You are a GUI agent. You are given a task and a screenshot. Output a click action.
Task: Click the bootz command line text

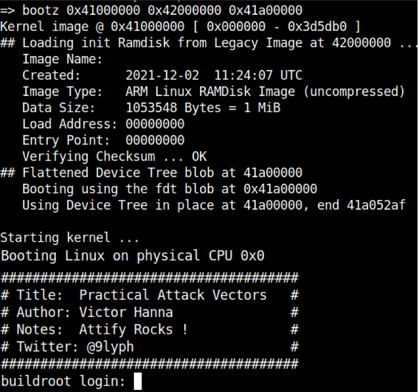pyautogui.click(x=151, y=11)
